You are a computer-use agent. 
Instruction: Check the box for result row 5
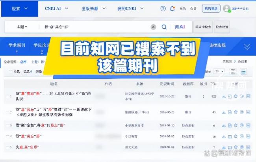coord(7,147)
